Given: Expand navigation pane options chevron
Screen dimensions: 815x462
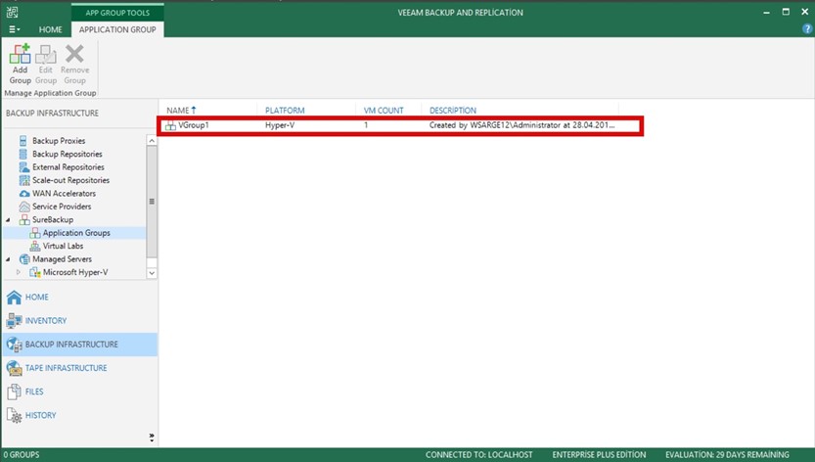Looking at the screenshot, I should tap(152, 437).
